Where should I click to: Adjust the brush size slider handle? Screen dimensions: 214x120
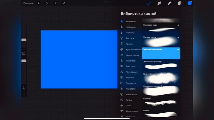point(24,40)
